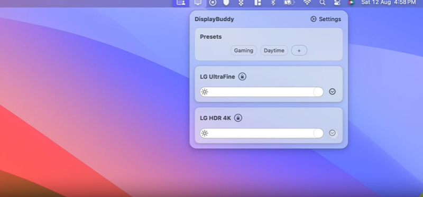This screenshot has width=423, height=197.
Task: Open DisplayBuddy Settings
Action: [326, 19]
